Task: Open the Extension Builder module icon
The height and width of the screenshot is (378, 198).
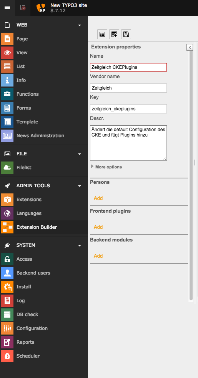Action: click(x=7, y=227)
